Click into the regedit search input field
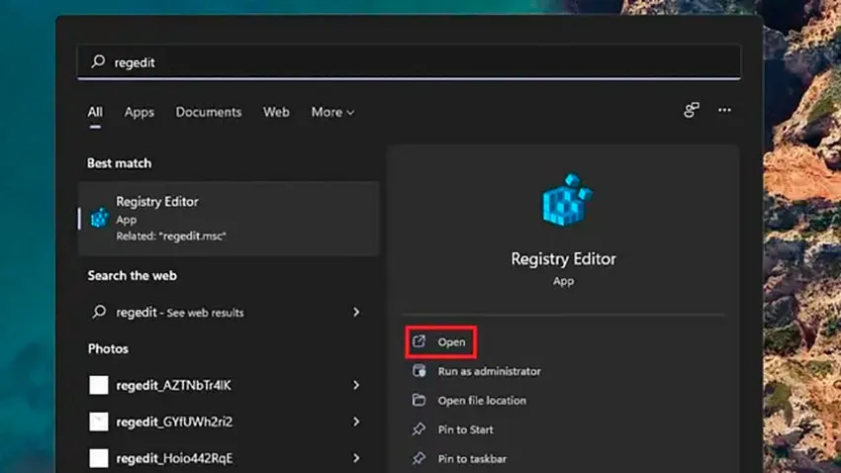Viewport: 841px width, 473px height. pyautogui.click(x=409, y=62)
